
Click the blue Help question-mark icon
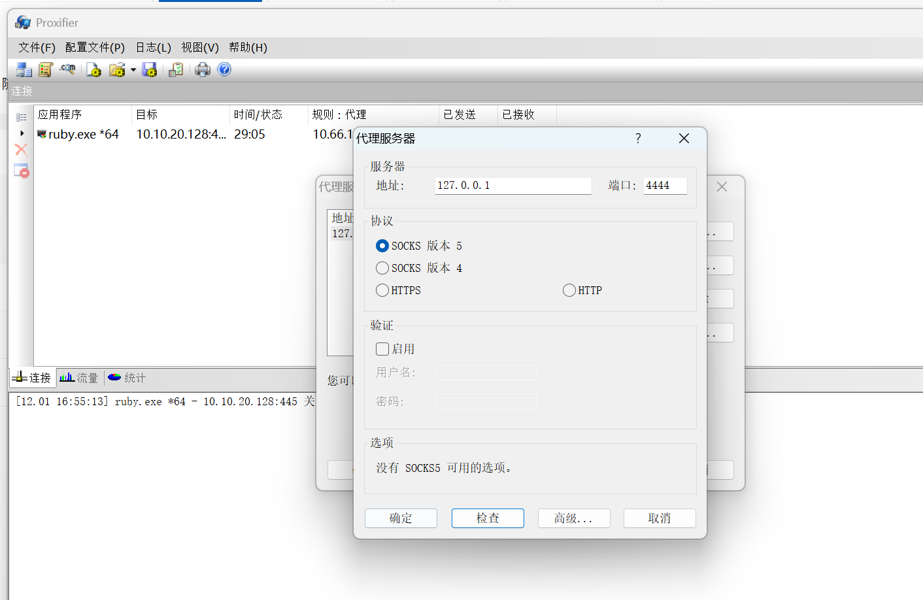(x=224, y=69)
